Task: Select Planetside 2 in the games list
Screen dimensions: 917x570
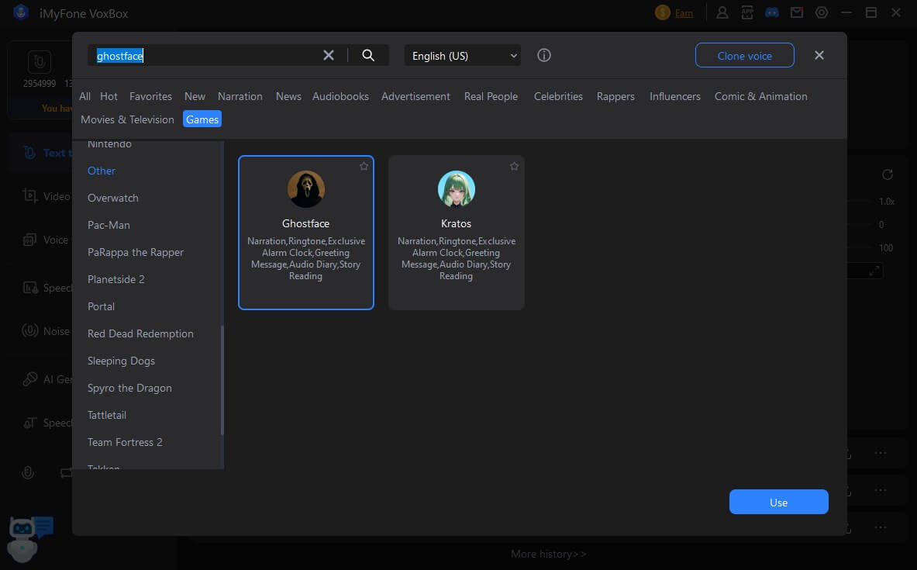Action: (115, 279)
